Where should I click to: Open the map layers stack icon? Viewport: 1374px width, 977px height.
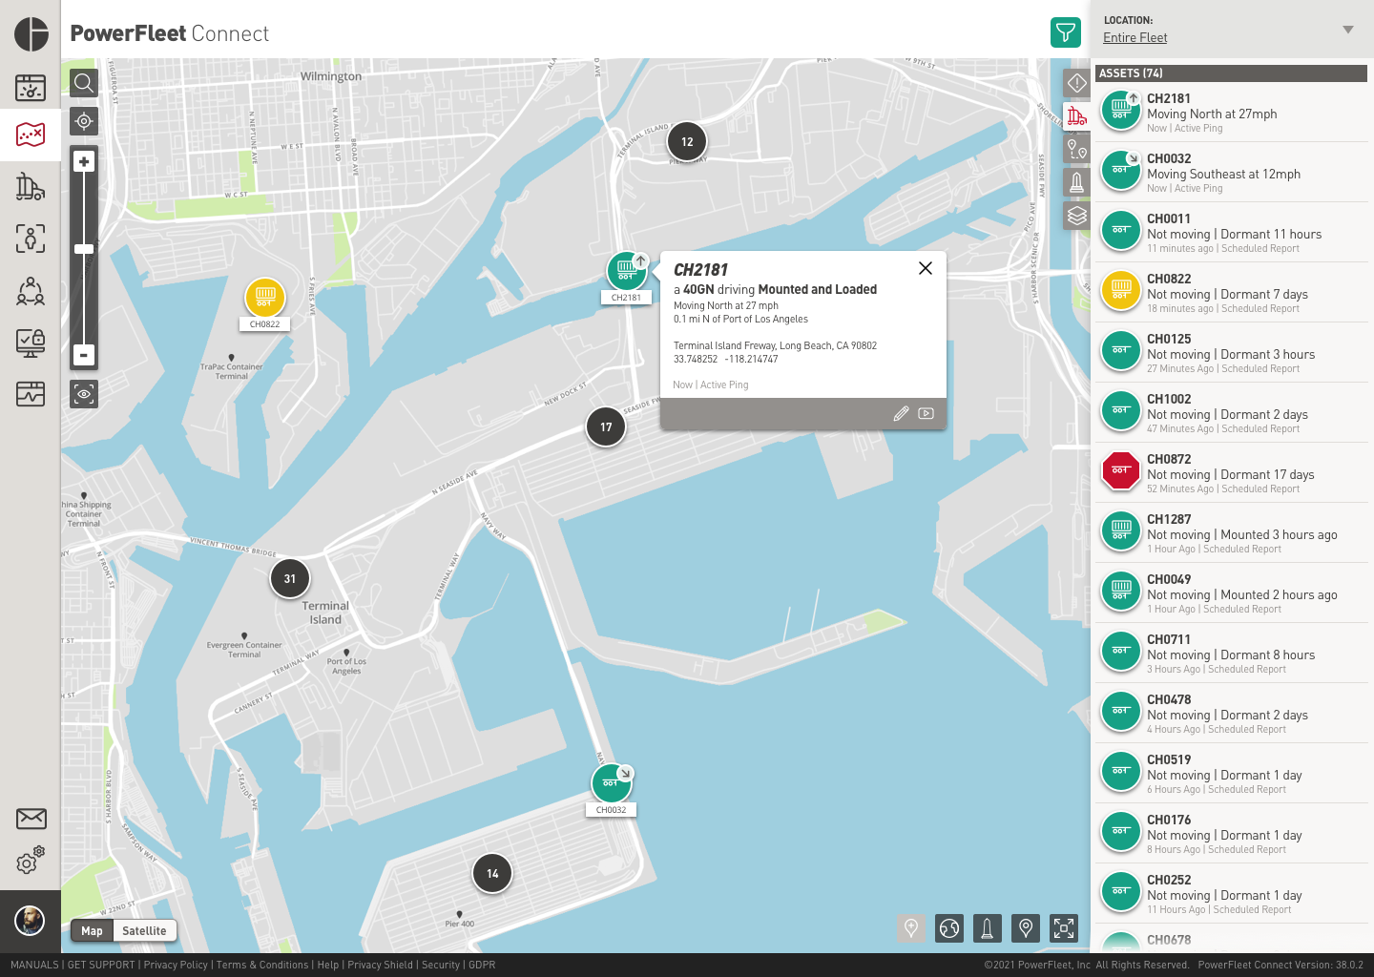click(1077, 216)
